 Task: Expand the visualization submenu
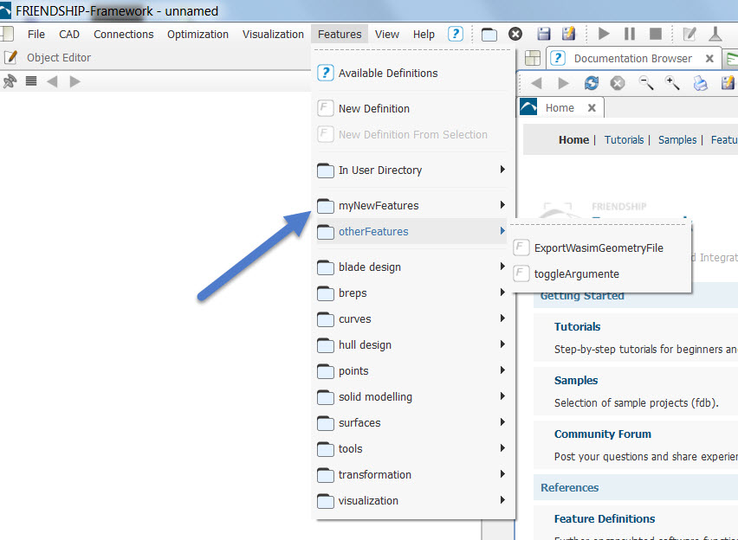click(x=412, y=500)
